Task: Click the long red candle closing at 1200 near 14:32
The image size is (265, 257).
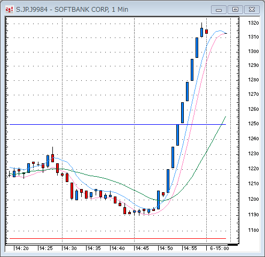Action: [x=72, y=191]
